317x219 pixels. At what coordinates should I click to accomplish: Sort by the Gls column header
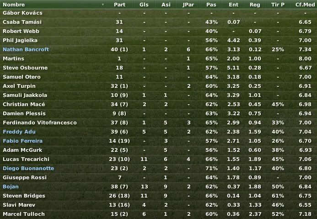point(144,5)
